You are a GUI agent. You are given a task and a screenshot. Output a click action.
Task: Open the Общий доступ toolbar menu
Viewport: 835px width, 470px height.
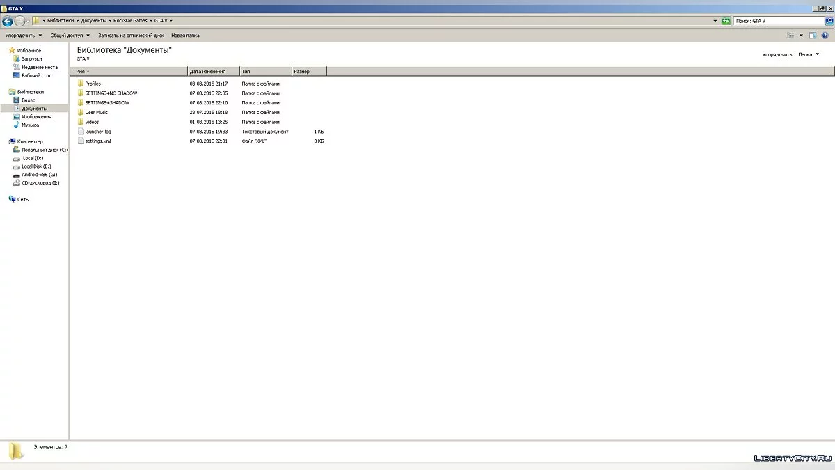[70, 35]
